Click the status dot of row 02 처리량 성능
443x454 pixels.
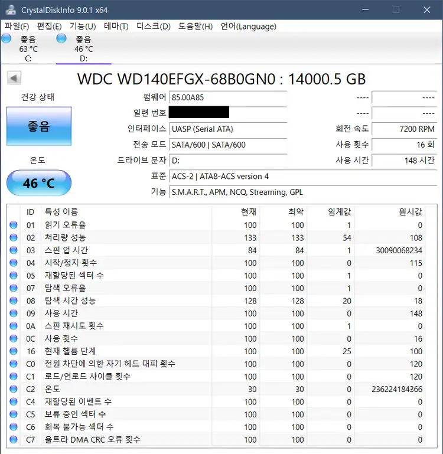(14, 237)
